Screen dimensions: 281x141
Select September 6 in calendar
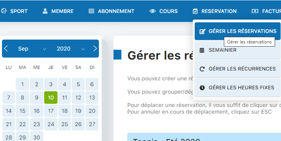(x=92, y=84)
